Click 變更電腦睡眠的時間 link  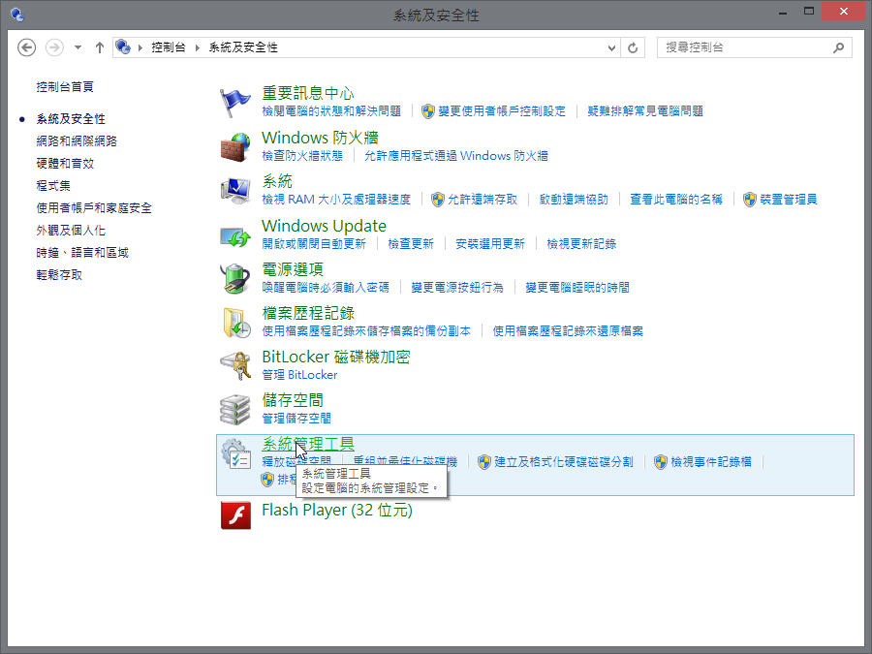(x=577, y=287)
